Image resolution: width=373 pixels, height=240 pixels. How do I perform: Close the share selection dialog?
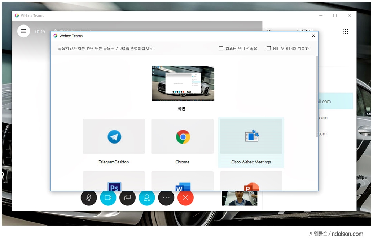(x=313, y=36)
